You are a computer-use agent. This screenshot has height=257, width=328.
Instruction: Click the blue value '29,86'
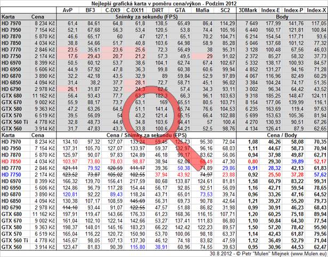pyautogui.click(x=229, y=168)
